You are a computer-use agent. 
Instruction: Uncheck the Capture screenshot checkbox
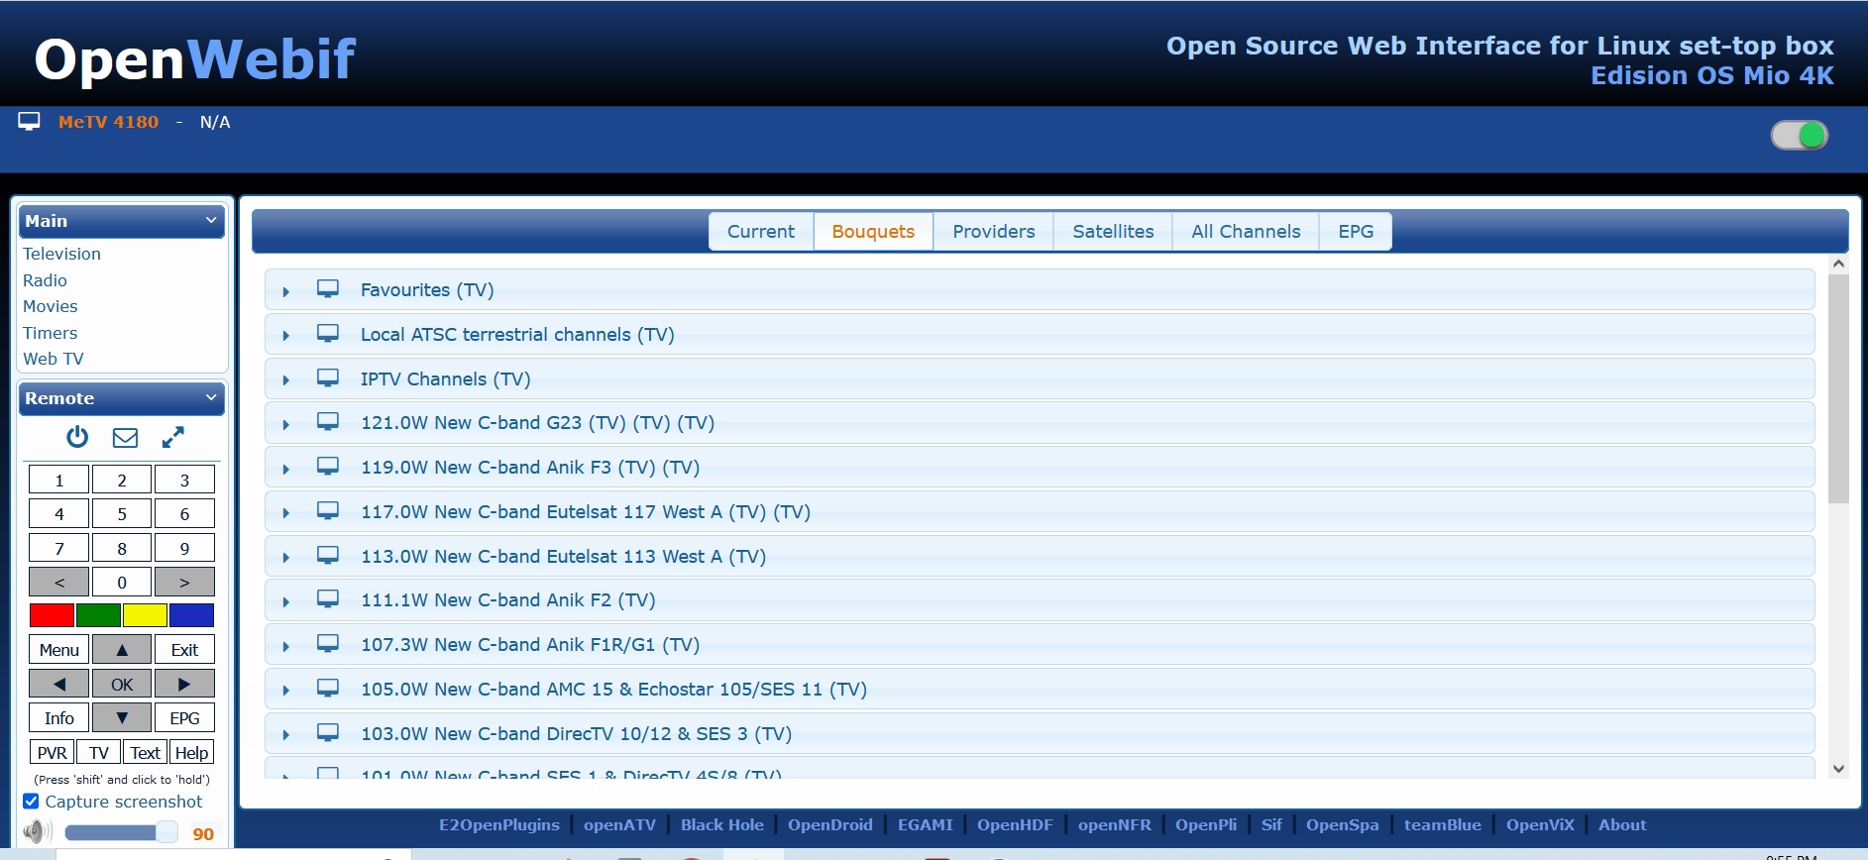(31, 802)
